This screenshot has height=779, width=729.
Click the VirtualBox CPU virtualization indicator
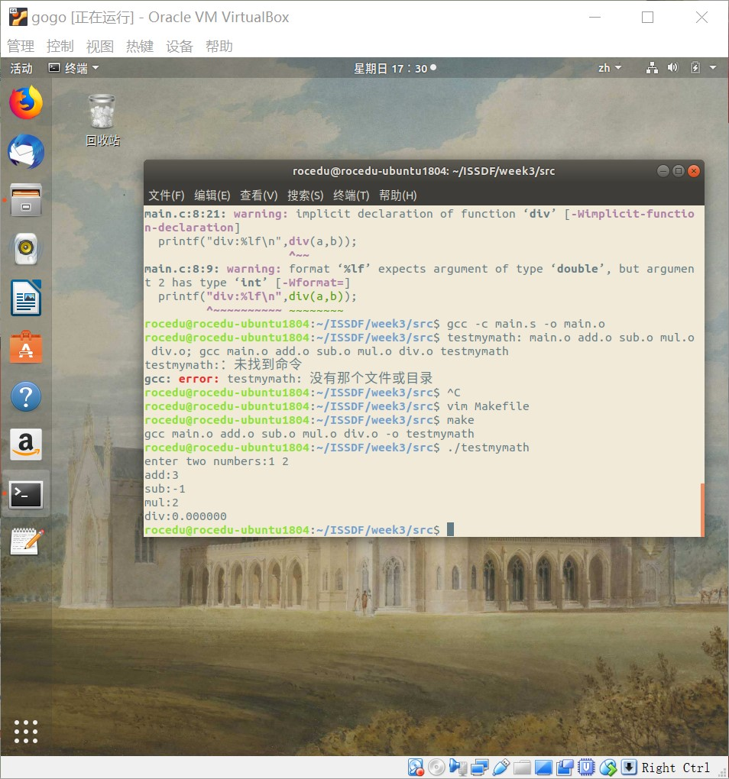pos(586,768)
